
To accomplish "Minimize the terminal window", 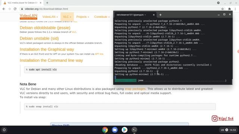I will (x=219, y=15).
